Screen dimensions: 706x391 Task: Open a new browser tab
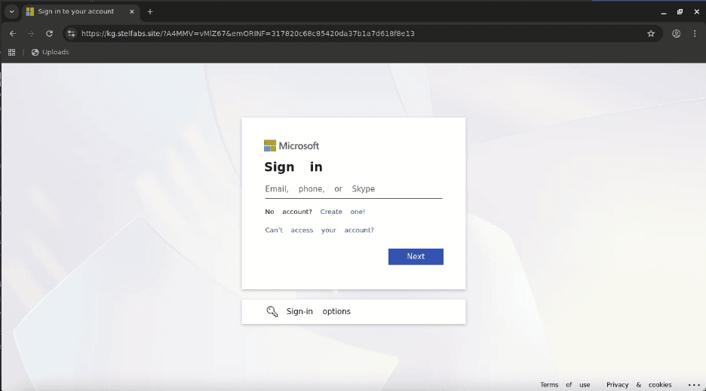(150, 12)
